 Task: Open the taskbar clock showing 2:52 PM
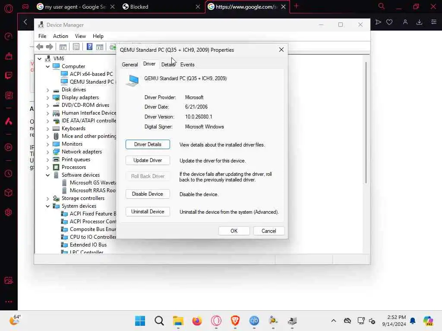click(394, 321)
